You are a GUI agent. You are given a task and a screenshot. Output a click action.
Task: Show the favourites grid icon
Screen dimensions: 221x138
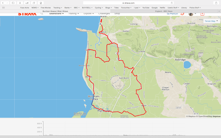[x=3, y=8]
